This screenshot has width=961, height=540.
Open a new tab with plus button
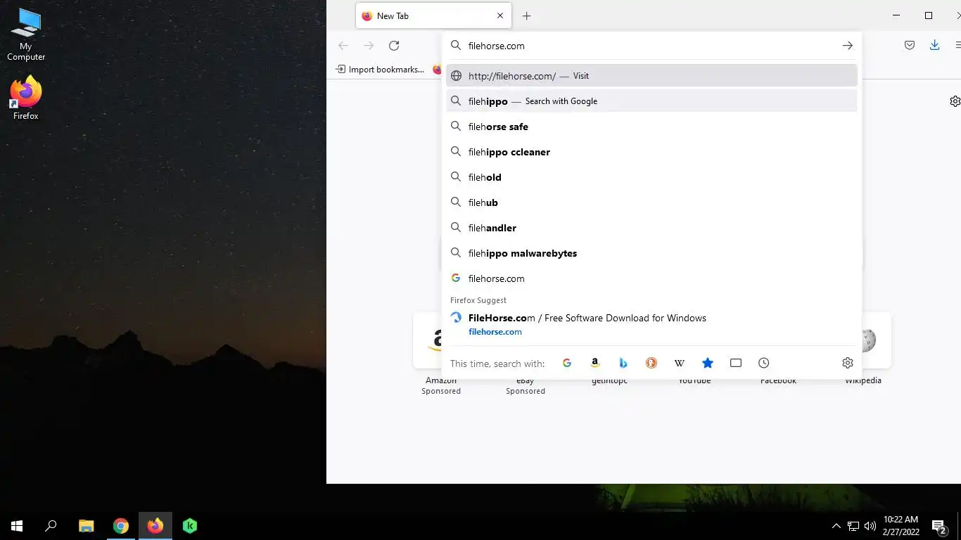point(526,15)
